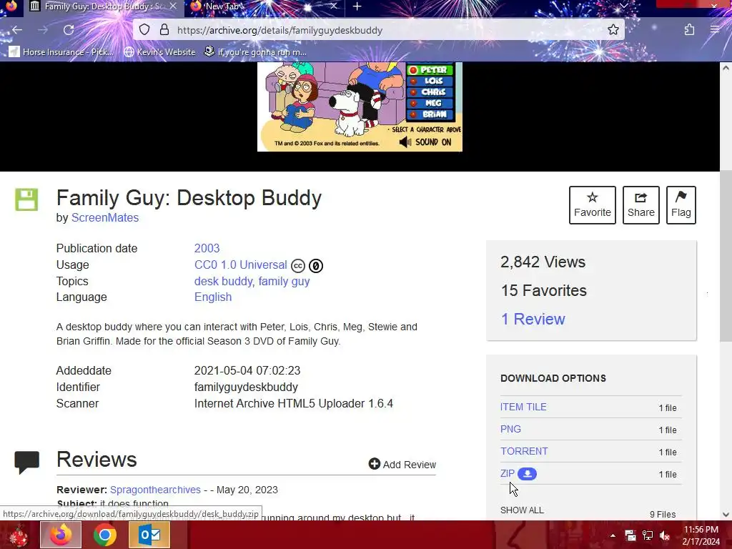Click the Reviews speech bubble icon

pos(26,463)
